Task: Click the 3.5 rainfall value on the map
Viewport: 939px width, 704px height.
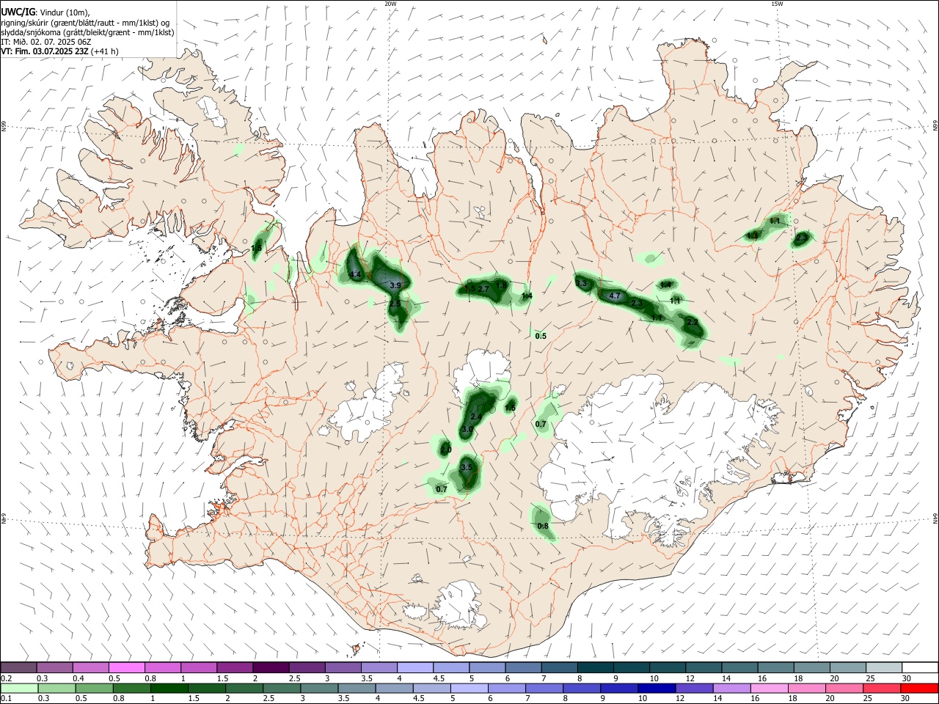Action: 467,467
